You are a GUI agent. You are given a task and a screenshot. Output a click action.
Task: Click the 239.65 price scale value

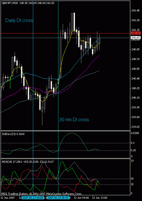136,127
